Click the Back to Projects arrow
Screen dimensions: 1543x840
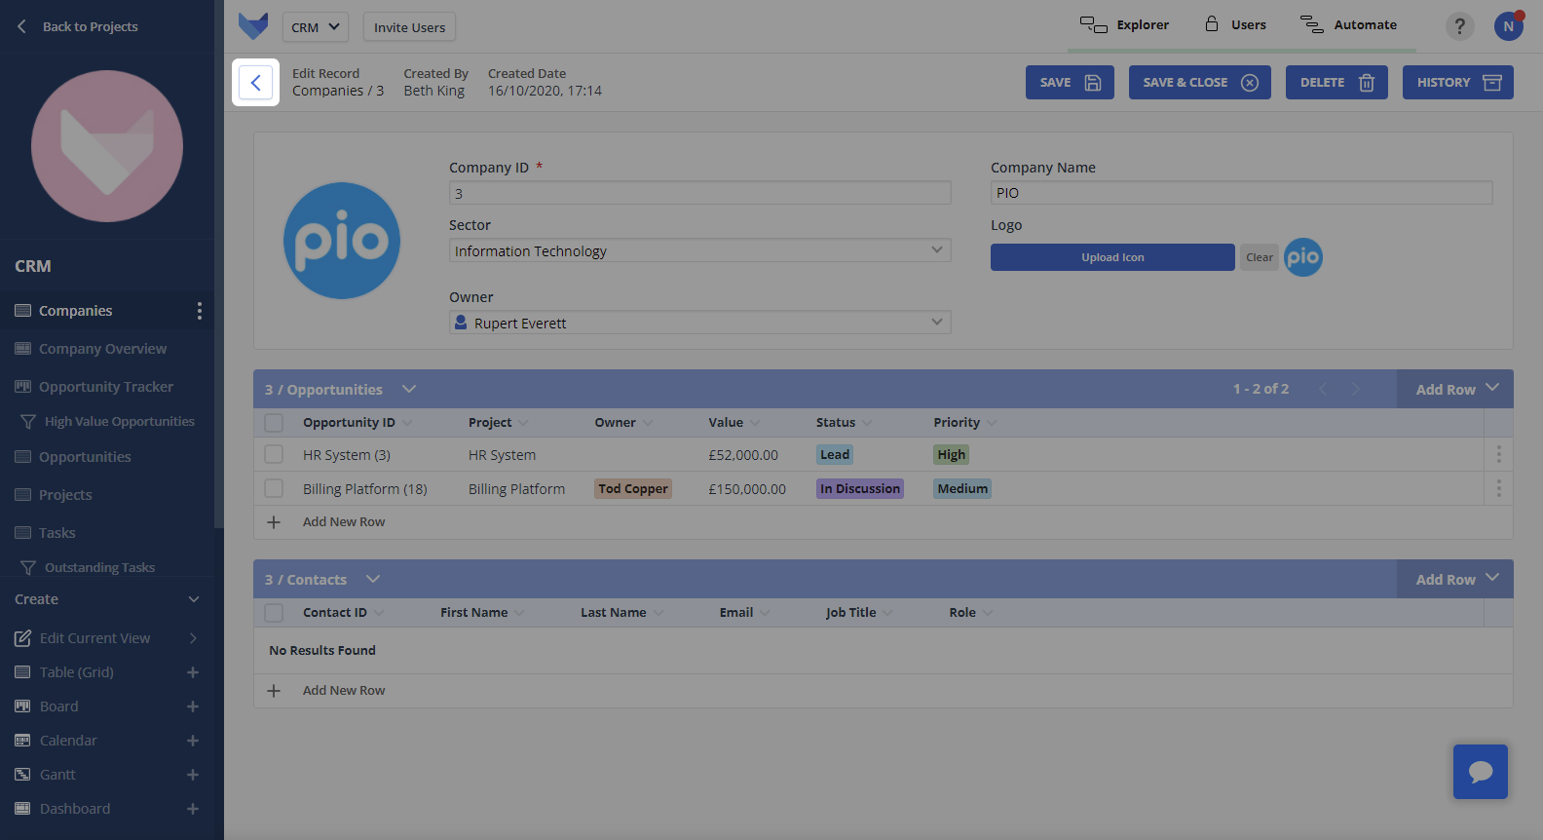click(x=21, y=26)
